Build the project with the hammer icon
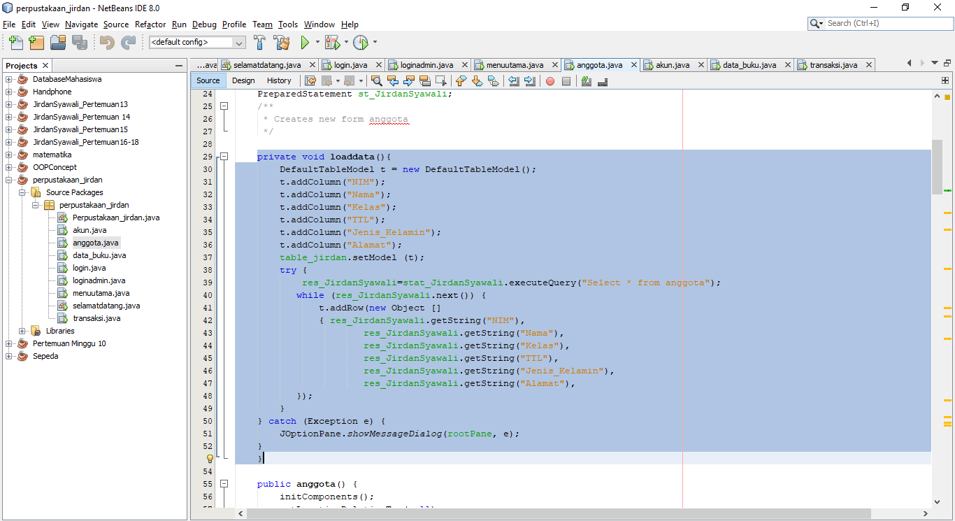The image size is (955, 521). [x=259, y=43]
